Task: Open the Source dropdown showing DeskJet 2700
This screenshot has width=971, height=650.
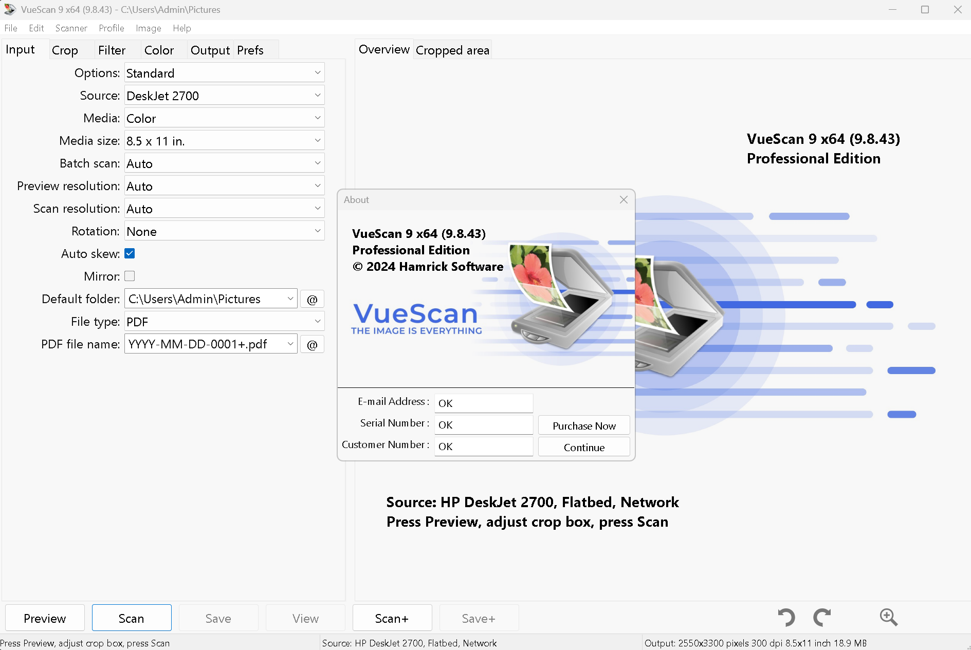Action: [x=225, y=96]
